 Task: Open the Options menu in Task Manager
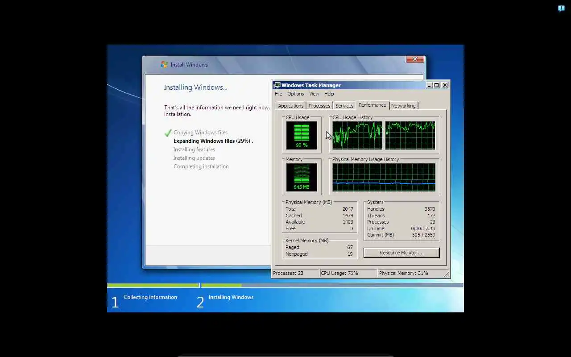(295, 94)
